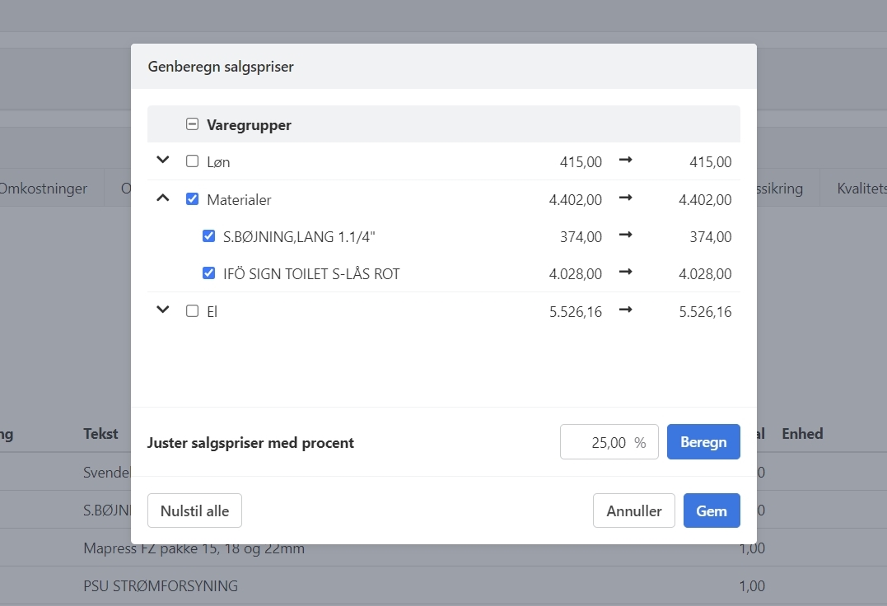The image size is (887, 606).
Task: Uncheck the Materialer checkbox
Action: pyautogui.click(x=192, y=198)
